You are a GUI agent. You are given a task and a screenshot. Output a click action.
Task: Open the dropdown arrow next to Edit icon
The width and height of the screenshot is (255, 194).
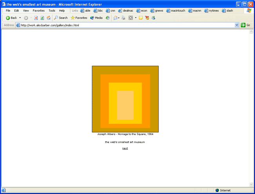tap(136, 18)
